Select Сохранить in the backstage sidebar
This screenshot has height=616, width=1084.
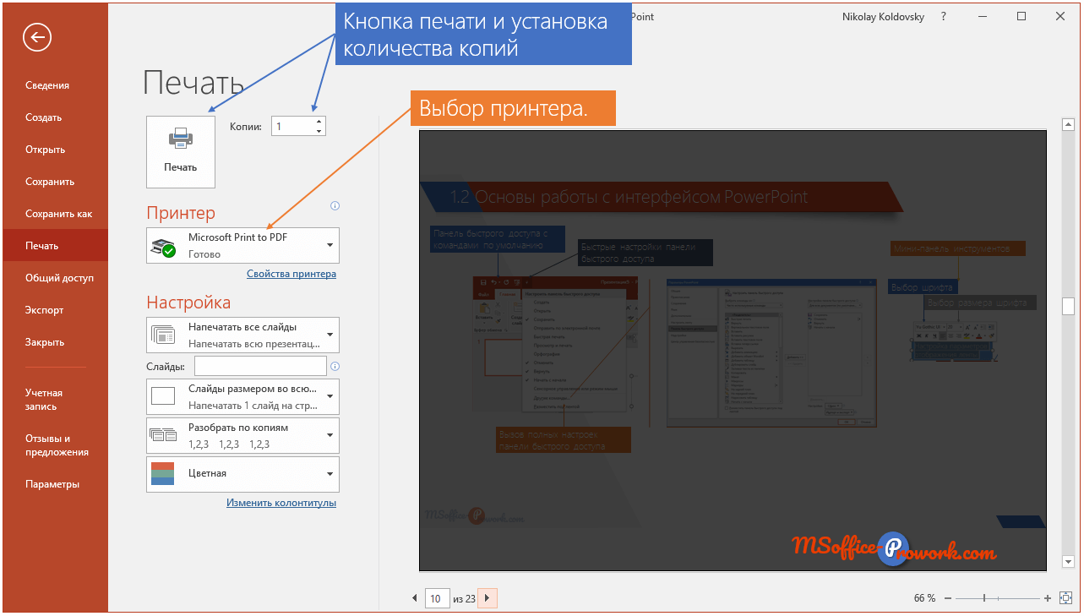pos(54,182)
